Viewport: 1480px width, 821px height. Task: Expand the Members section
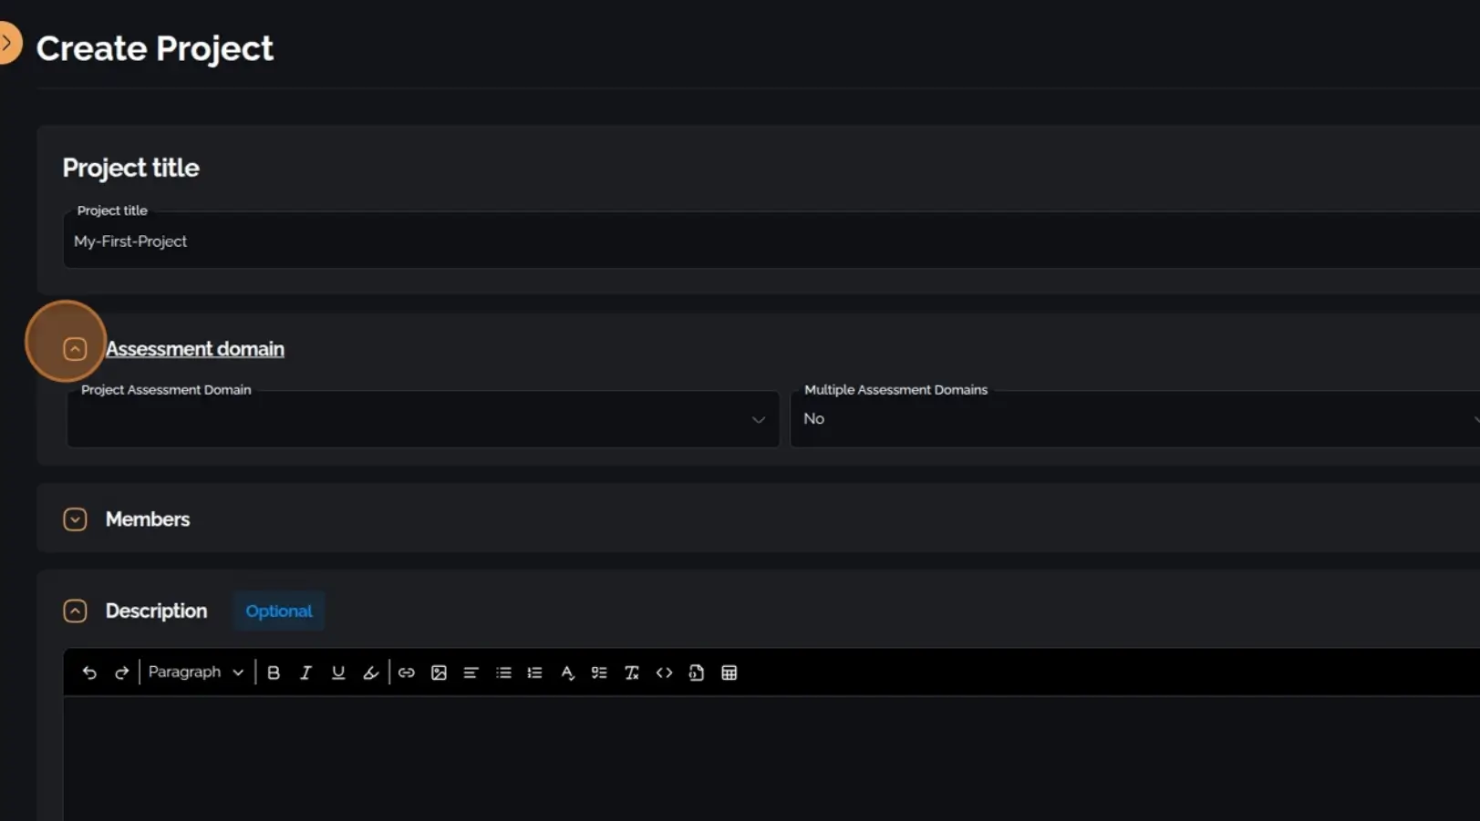coord(75,518)
